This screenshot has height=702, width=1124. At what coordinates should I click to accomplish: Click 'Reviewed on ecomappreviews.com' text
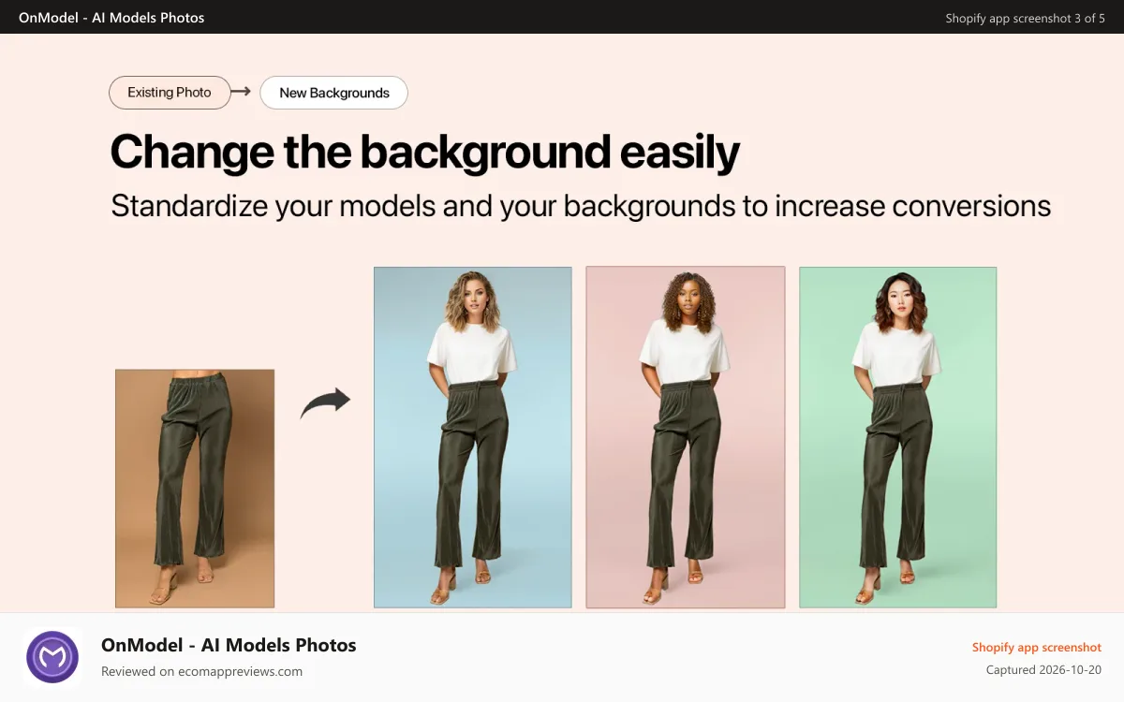201,671
